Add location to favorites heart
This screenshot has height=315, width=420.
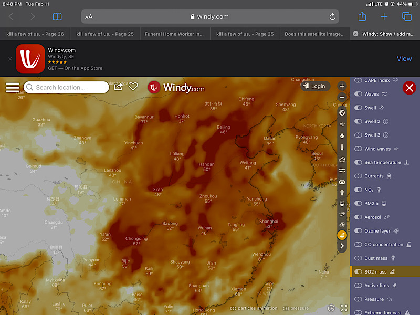pyautogui.click(x=133, y=87)
